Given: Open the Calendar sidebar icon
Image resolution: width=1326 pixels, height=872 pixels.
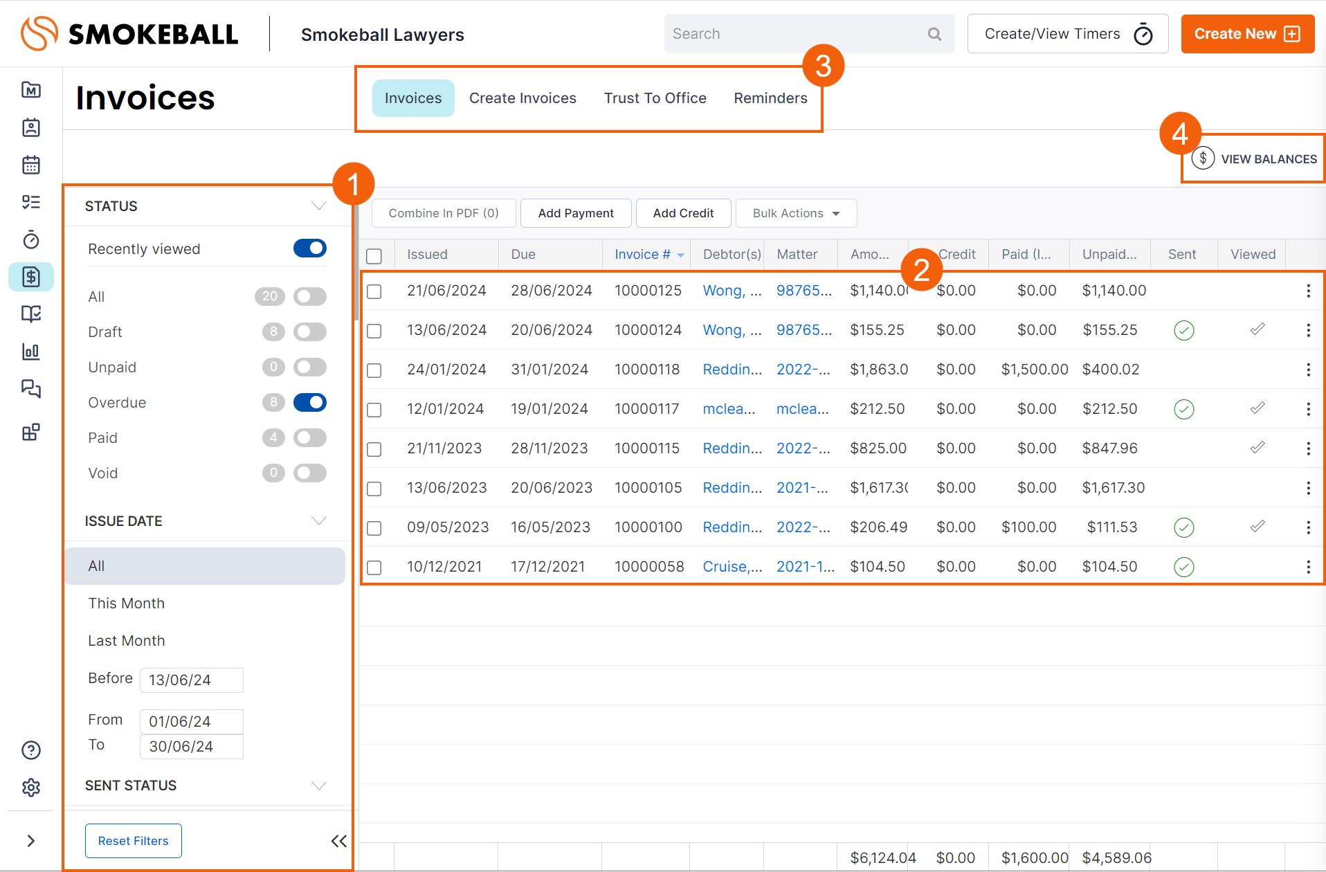Looking at the screenshot, I should (x=31, y=165).
